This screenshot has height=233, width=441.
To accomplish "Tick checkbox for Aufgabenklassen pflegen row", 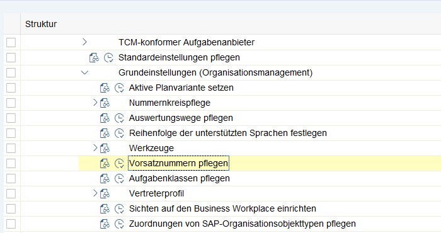I will 11,179.
